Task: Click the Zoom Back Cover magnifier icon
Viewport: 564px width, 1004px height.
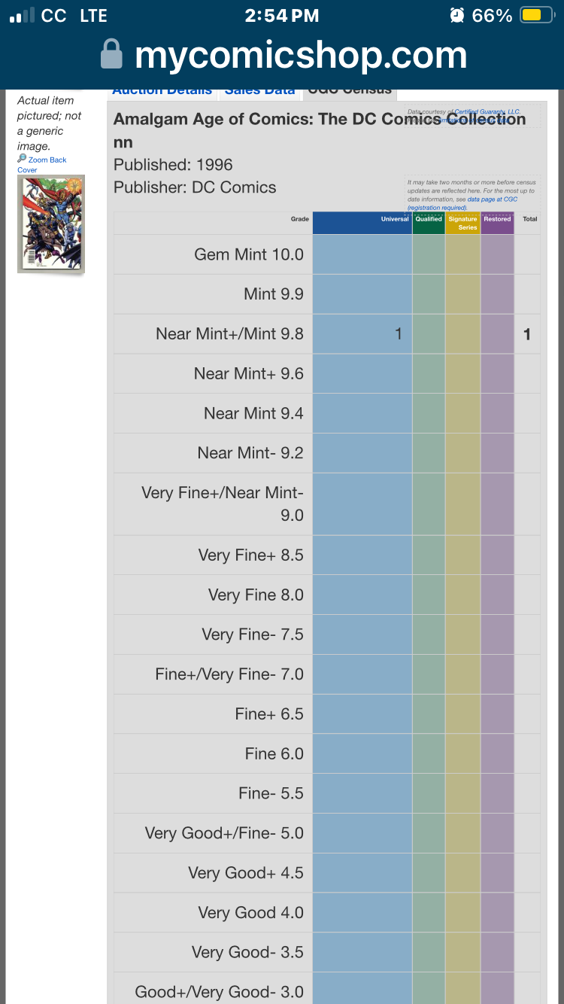Action: pos(22,160)
